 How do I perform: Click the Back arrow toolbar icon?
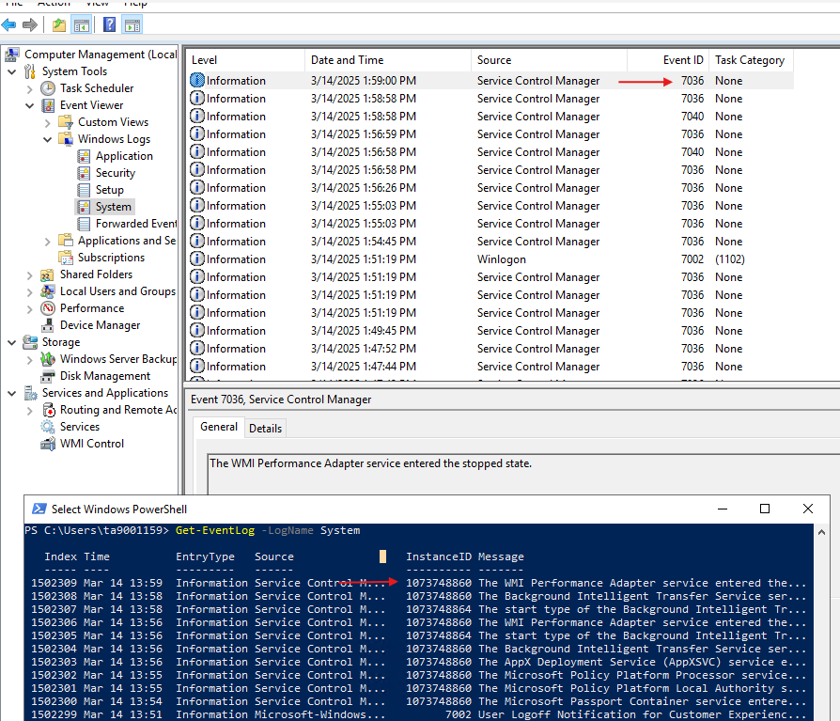(x=9, y=24)
